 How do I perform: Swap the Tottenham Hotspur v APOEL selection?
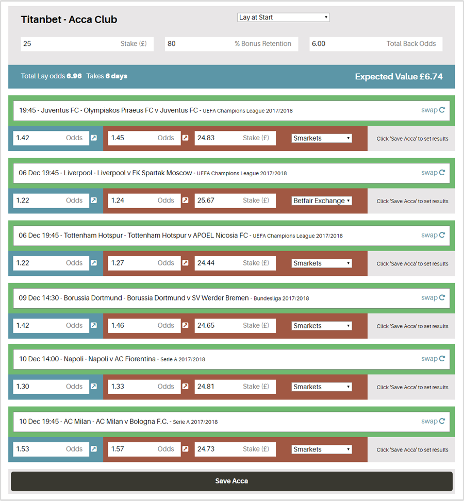pyautogui.click(x=433, y=235)
